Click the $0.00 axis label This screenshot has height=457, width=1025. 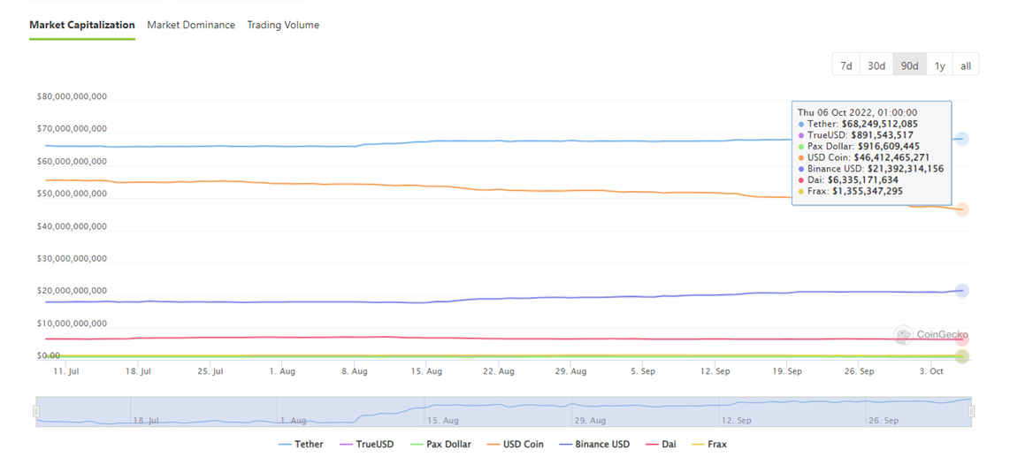point(49,355)
